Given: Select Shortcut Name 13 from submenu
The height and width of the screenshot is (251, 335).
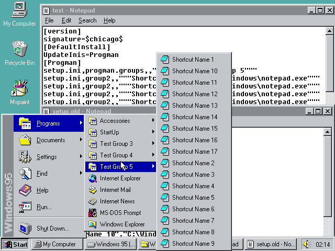Looking at the screenshot, I should click(x=194, y=106).
